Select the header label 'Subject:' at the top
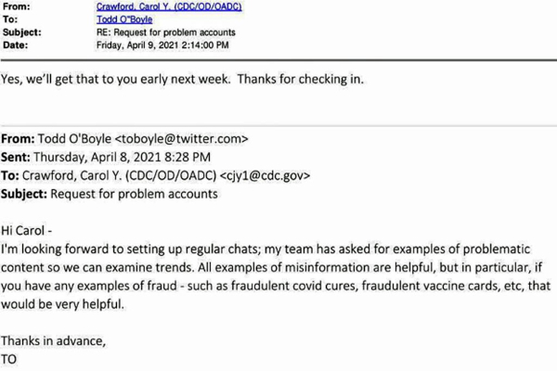 click(22, 32)
